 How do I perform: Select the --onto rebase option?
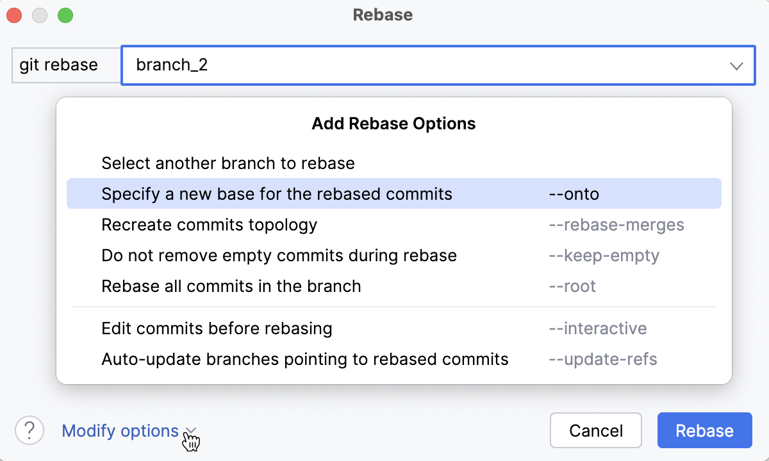(393, 193)
